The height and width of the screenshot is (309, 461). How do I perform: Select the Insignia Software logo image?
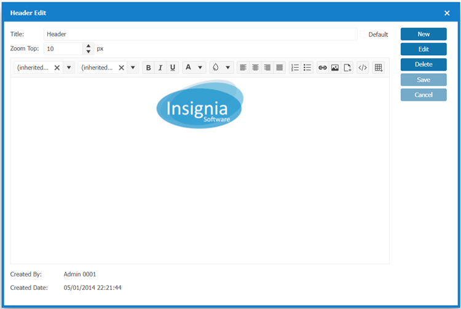click(x=199, y=105)
